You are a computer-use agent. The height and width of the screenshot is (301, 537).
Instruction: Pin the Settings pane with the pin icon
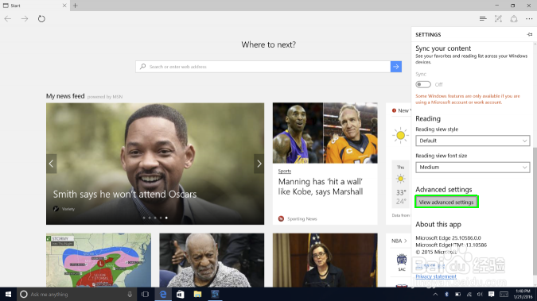click(530, 34)
